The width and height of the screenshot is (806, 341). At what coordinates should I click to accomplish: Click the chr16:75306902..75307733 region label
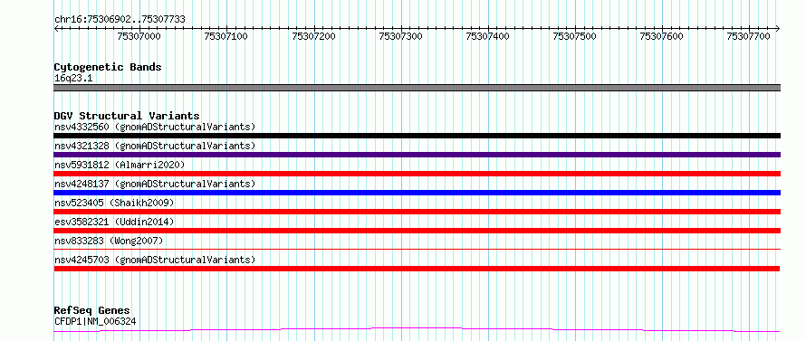(x=120, y=20)
